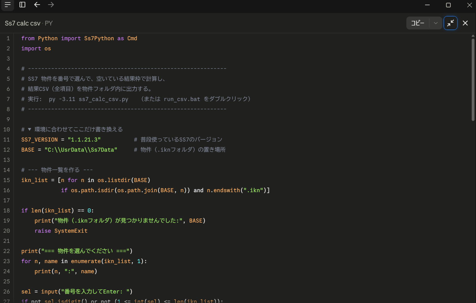Screen dimensions: 476x303
Task: Click 'ss7_calc_csv.py' in the line 7 comment
Action: coord(104,99)
